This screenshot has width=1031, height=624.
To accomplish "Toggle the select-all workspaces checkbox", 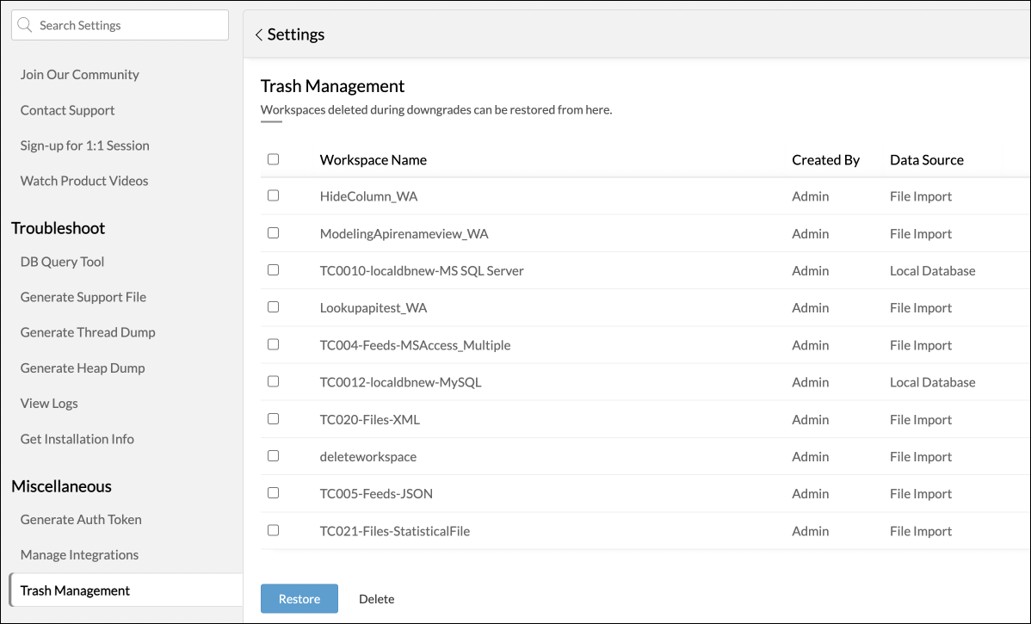I will click(x=273, y=159).
